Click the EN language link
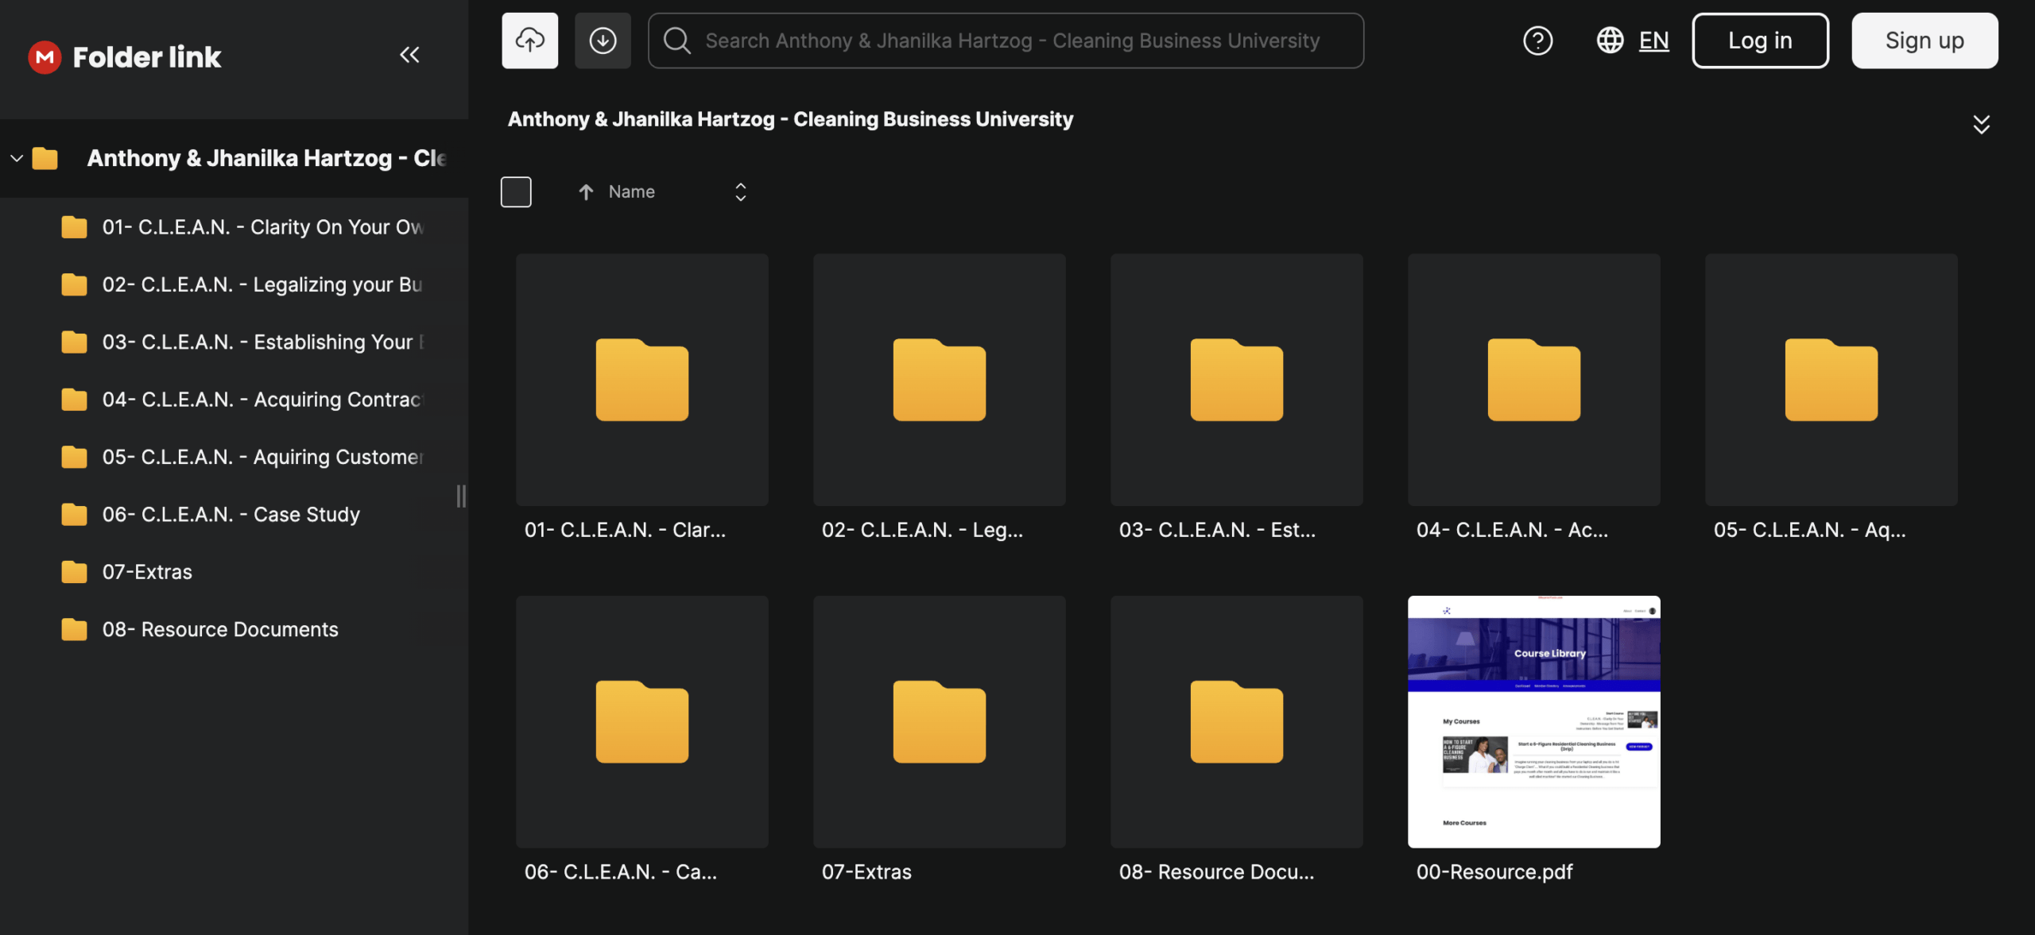Viewport: 2035px width, 935px height. point(1653,41)
